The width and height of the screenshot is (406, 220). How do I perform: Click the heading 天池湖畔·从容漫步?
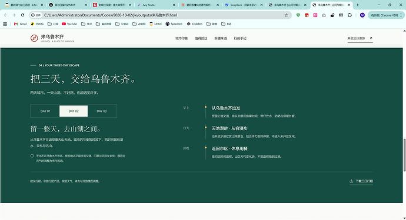pyautogui.click(x=229, y=128)
